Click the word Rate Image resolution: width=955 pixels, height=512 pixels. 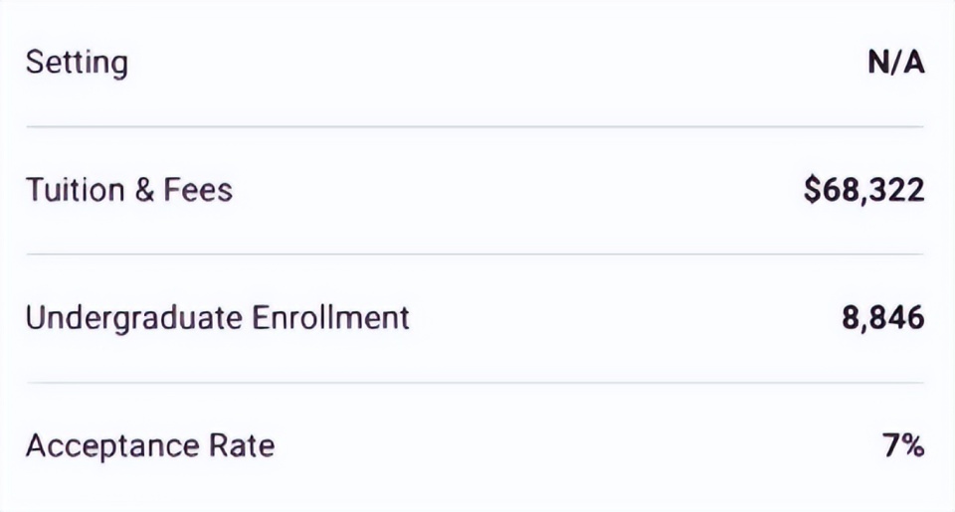(x=242, y=445)
